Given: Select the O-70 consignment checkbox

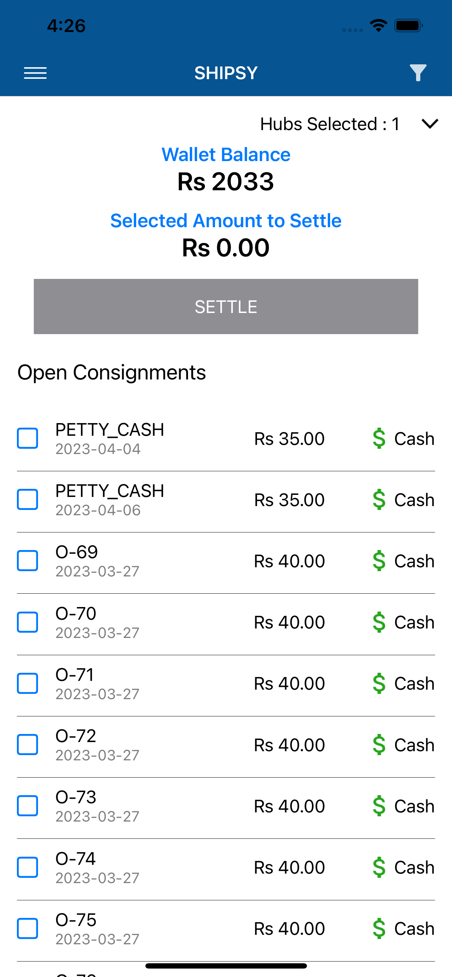Looking at the screenshot, I should click(28, 622).
